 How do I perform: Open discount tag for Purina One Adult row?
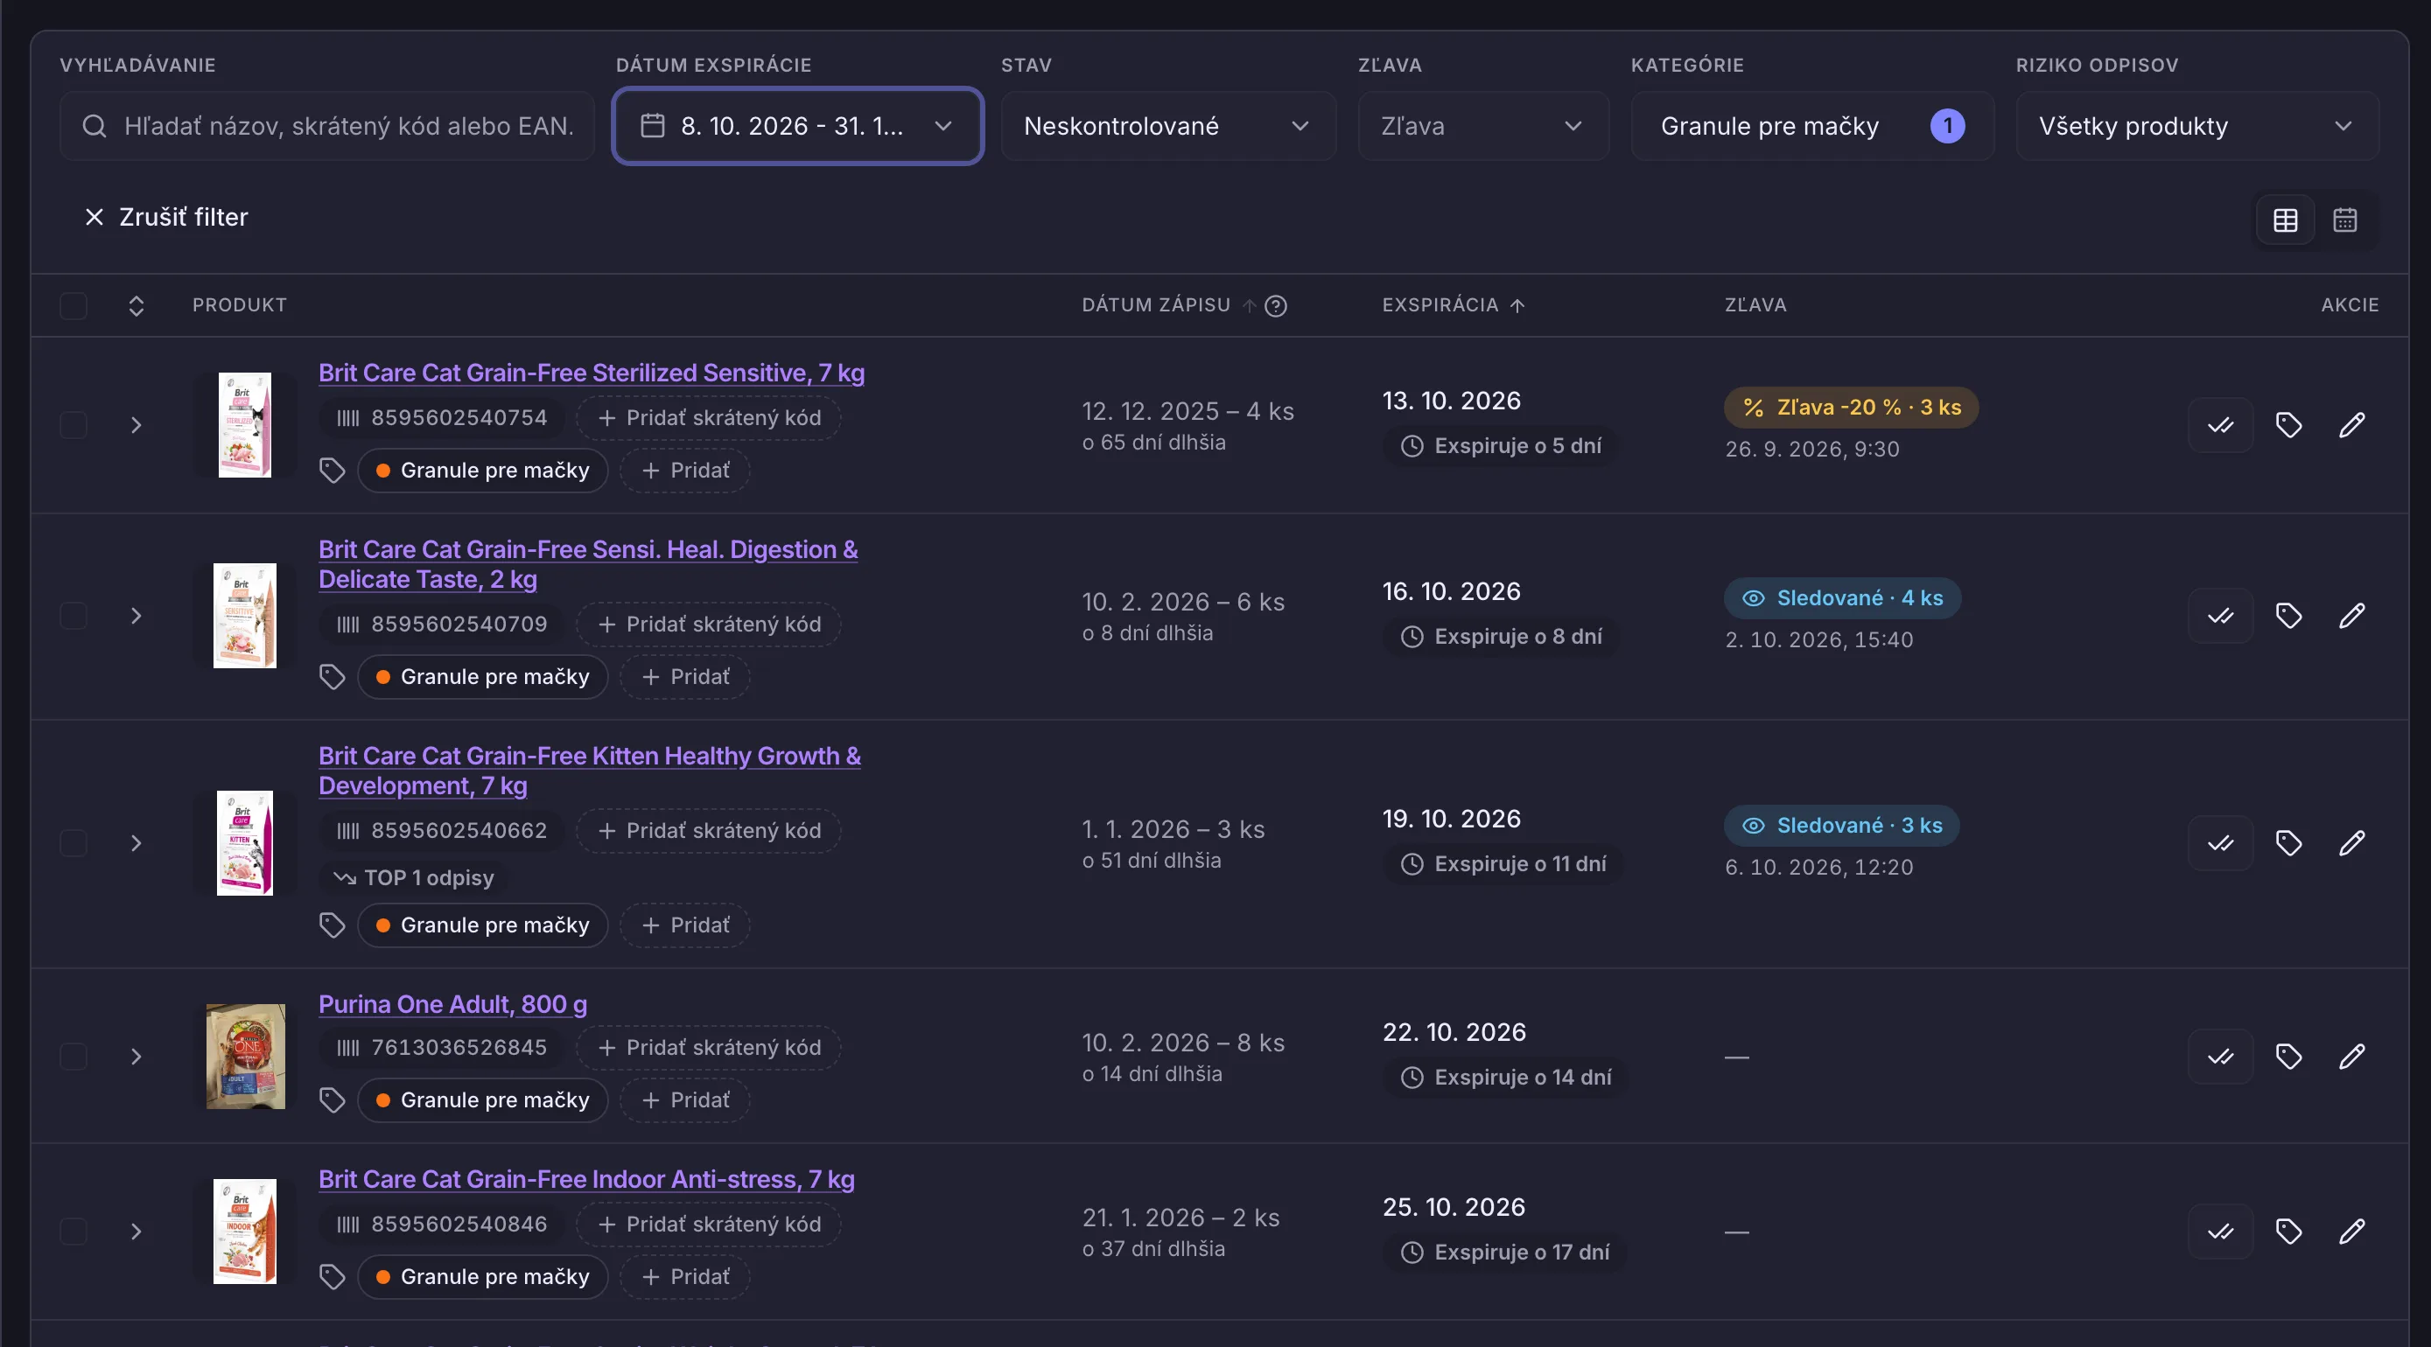[x=2288, y=1057]
